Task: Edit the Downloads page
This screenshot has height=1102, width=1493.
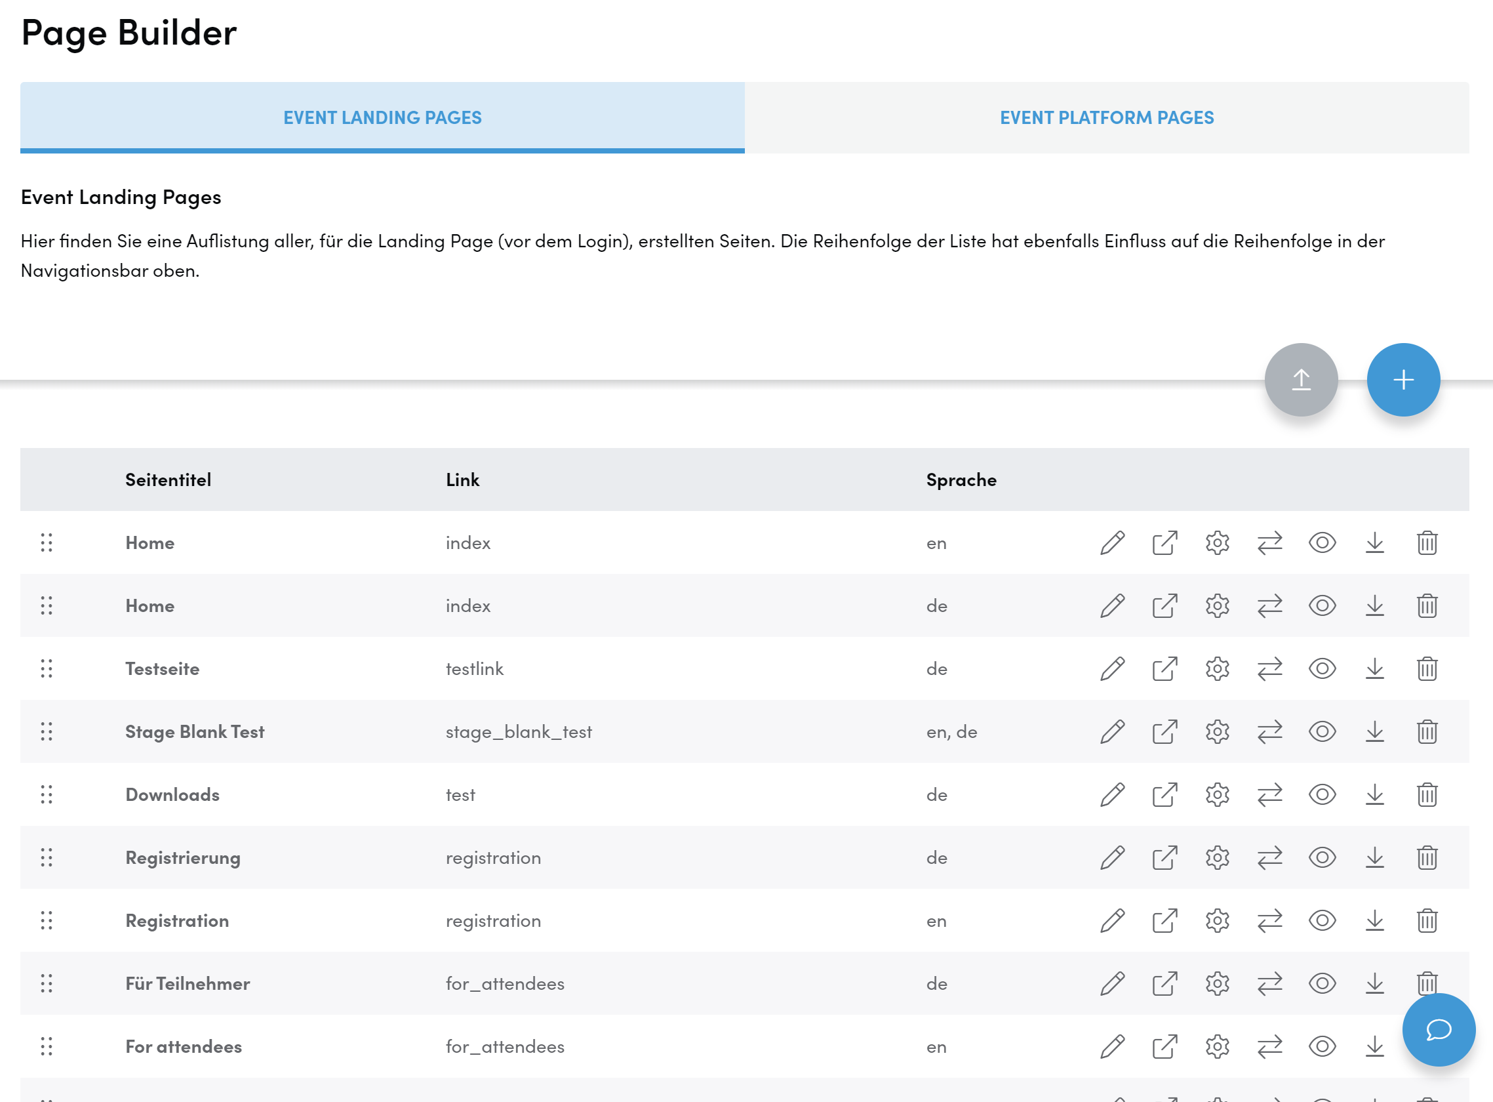Action: coord(1112,794)
